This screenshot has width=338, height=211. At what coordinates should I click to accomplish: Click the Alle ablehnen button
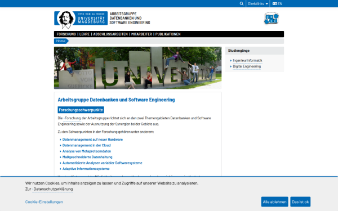coord(275,202)
